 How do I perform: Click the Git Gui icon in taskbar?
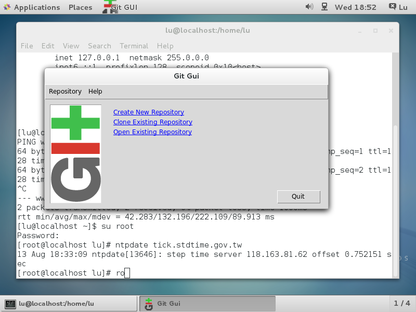point(149,304)
